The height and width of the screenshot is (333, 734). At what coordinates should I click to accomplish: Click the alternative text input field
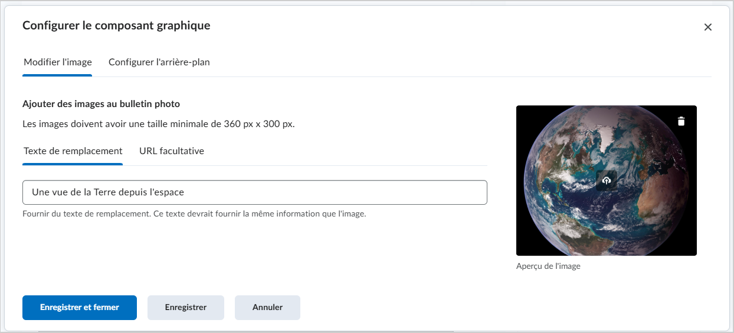[x=255, y=192]
